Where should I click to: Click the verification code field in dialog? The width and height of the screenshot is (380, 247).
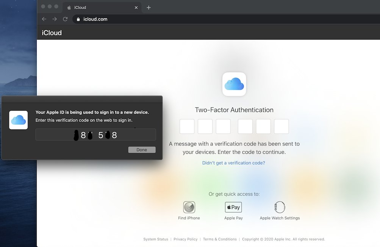[x=96, y=134]
